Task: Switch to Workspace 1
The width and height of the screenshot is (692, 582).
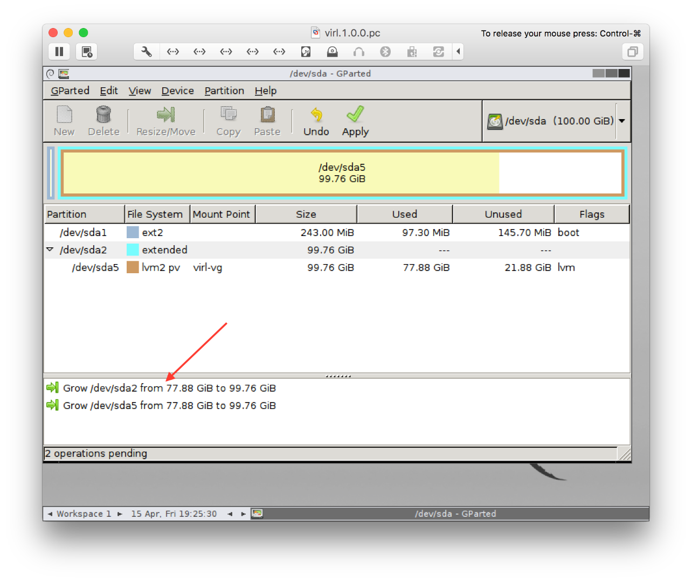Action: pyautogui.click(x=84, y=514)
